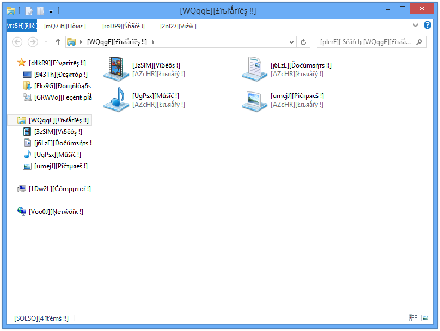Select Pictures in the navigation tree

point(55,166)
